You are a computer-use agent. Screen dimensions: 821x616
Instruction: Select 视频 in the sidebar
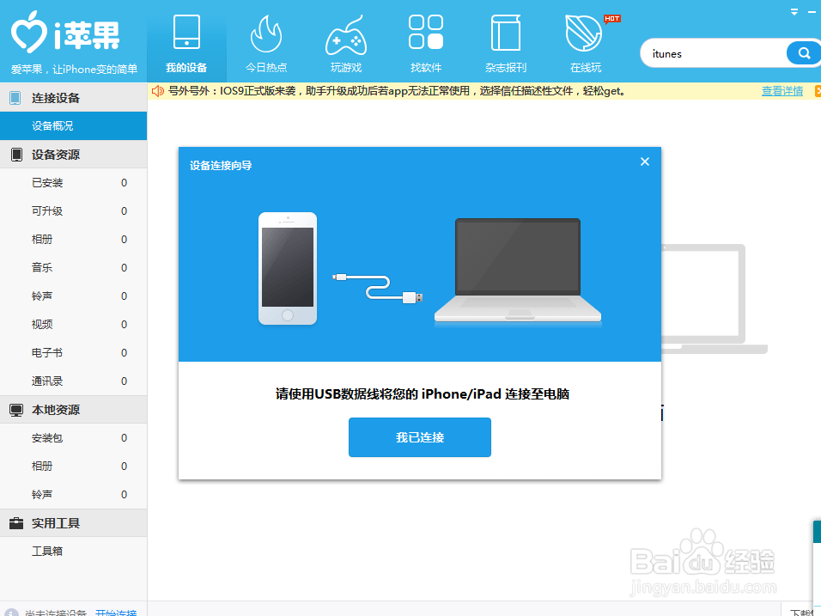73,324
